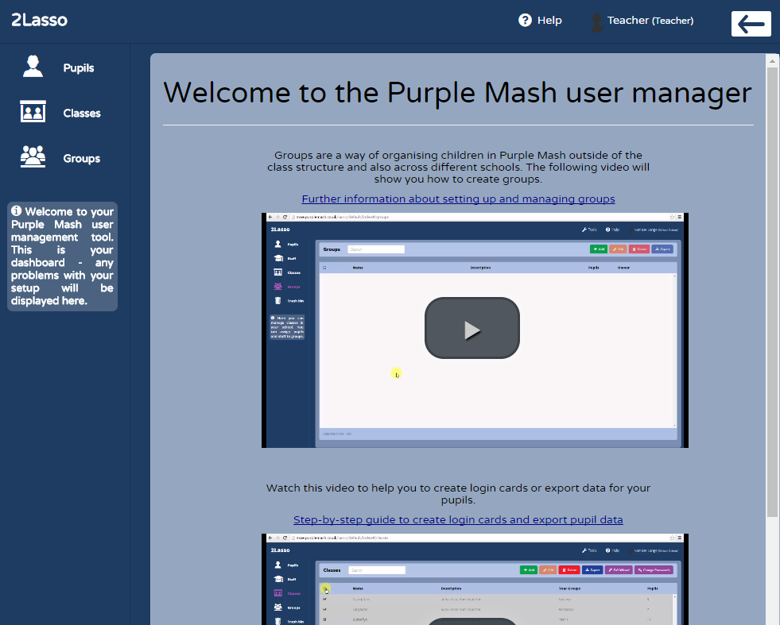Click the Groups people icon
The height and width of the screenshot is (625, 780).
[x=33, y=156]
